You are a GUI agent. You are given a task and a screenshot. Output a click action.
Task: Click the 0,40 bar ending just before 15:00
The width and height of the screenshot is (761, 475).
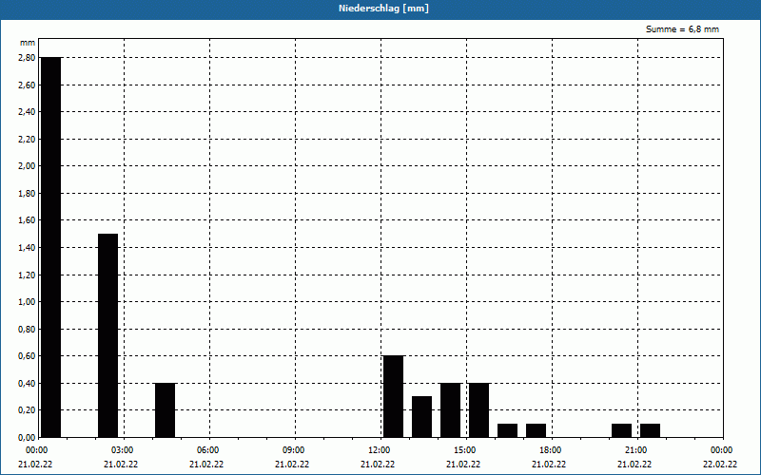[x=450, y=410]
